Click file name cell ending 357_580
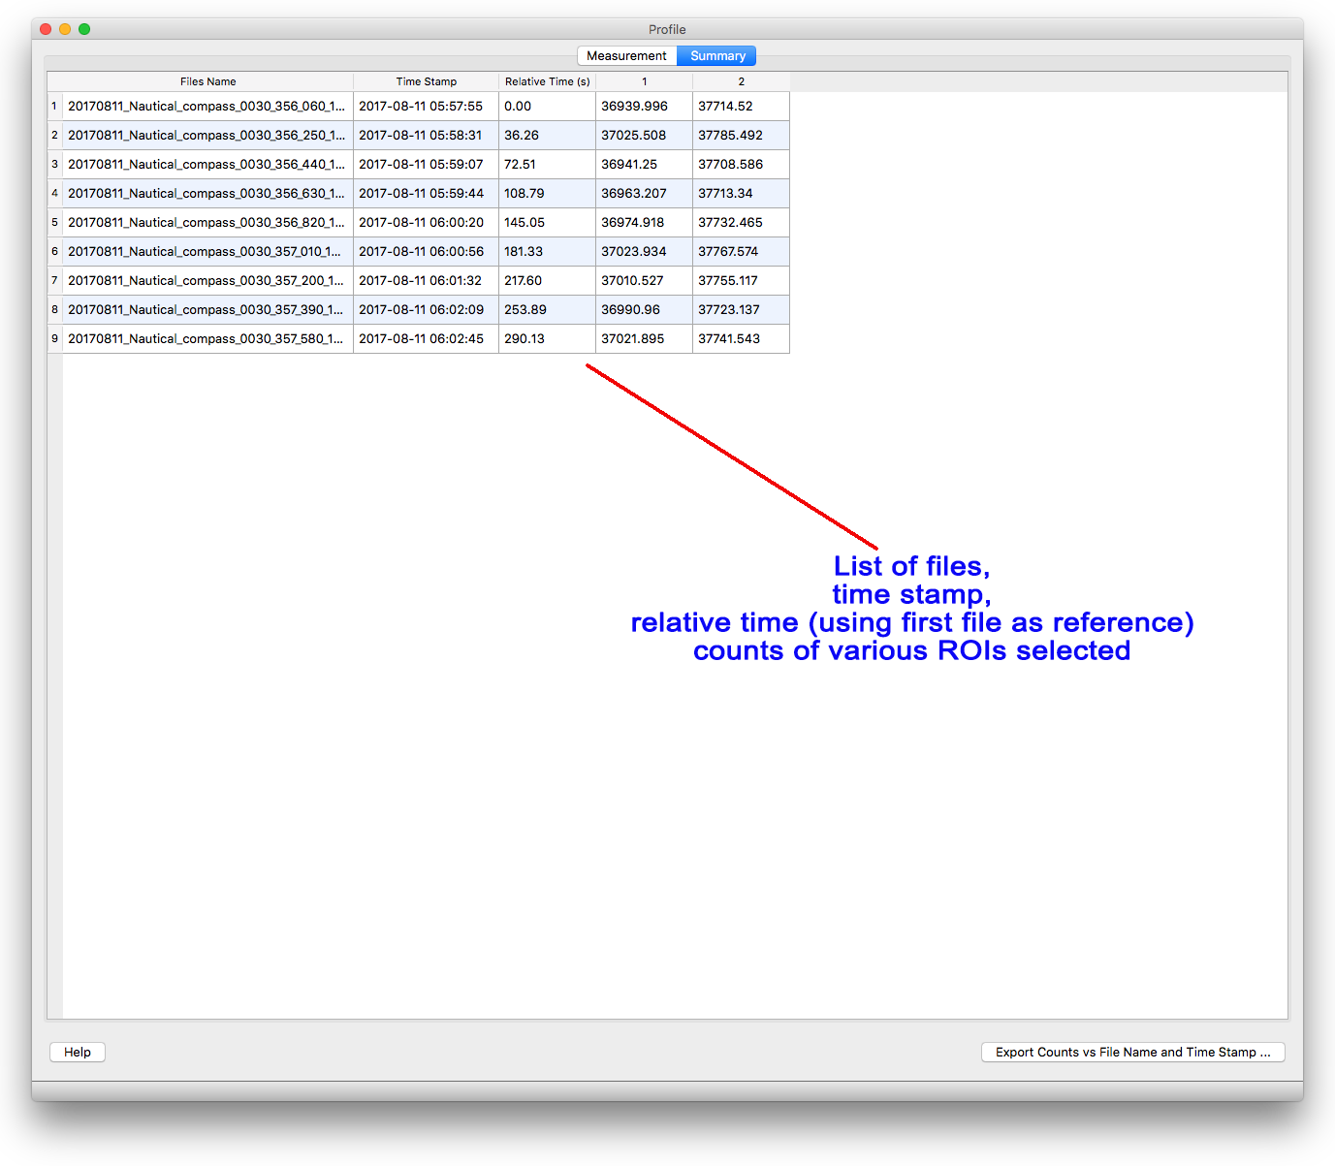 click(207, 339)
